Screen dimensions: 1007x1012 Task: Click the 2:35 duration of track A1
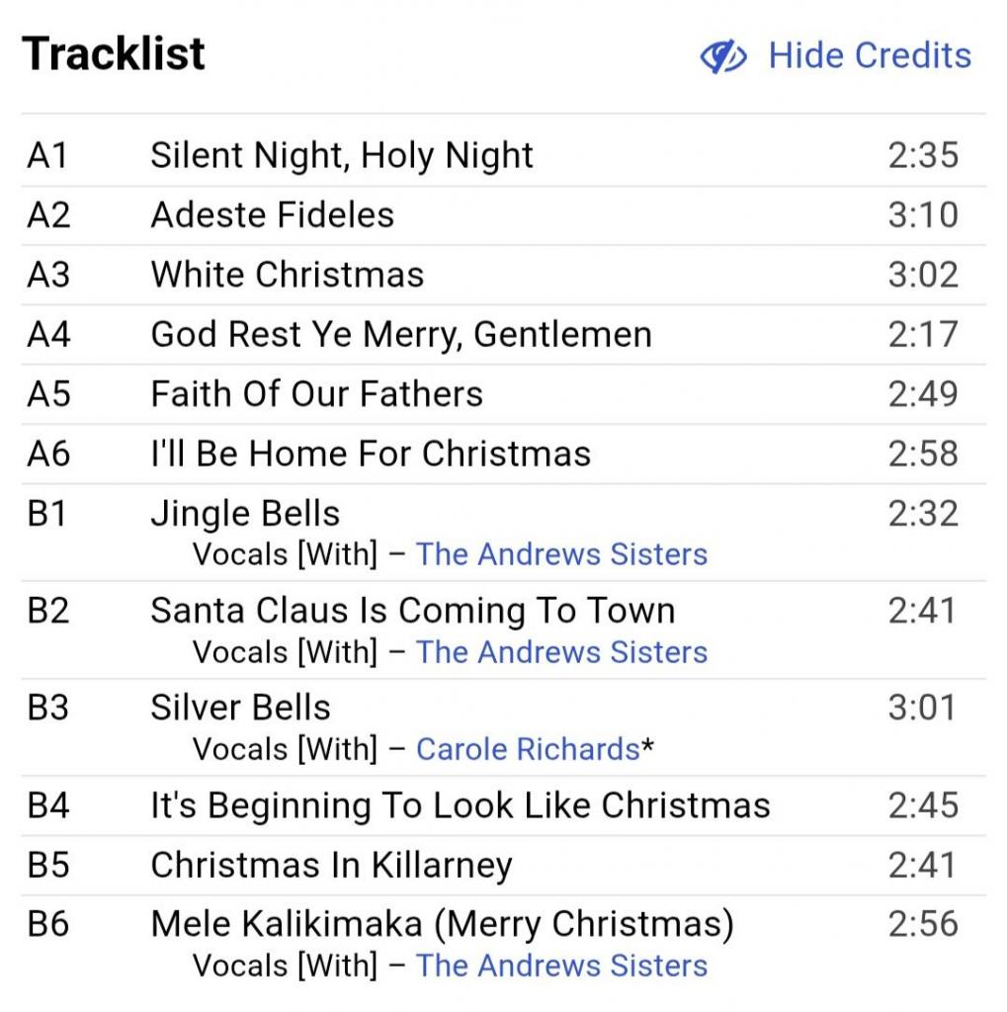pos(922,155)
